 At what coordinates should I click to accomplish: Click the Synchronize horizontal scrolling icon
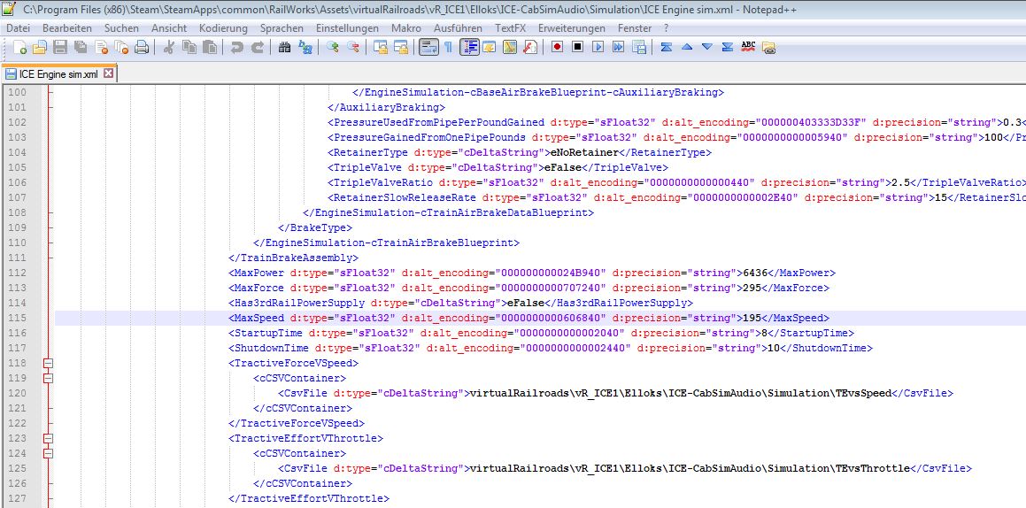400,47
